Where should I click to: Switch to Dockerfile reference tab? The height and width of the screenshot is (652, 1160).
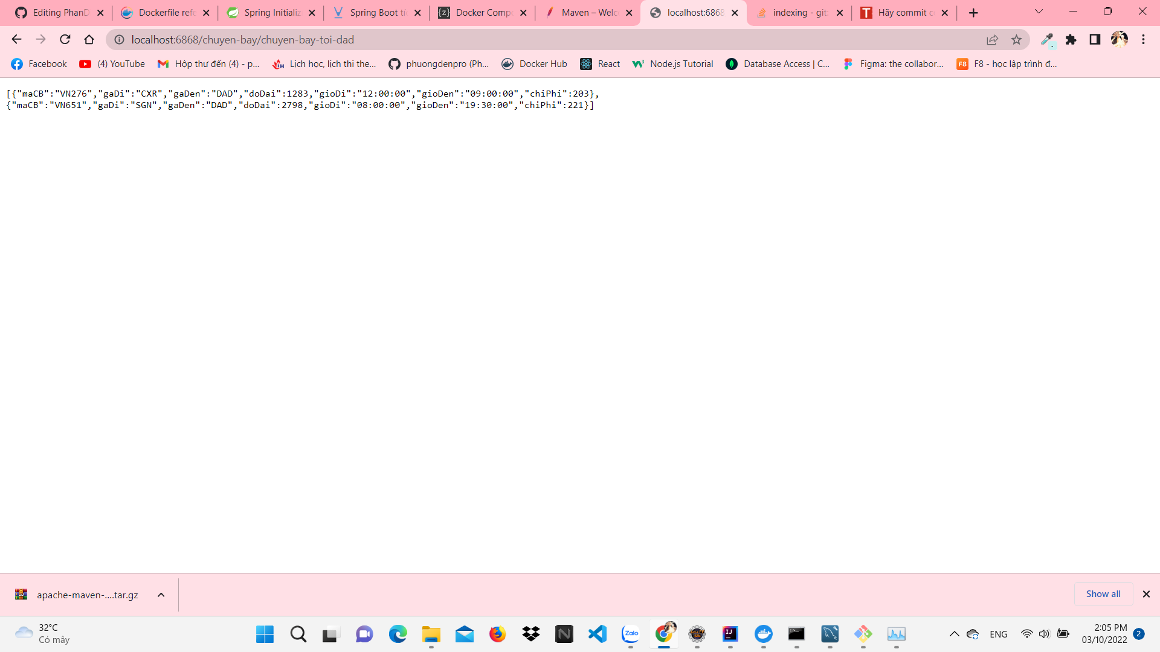tap(165, 13)
